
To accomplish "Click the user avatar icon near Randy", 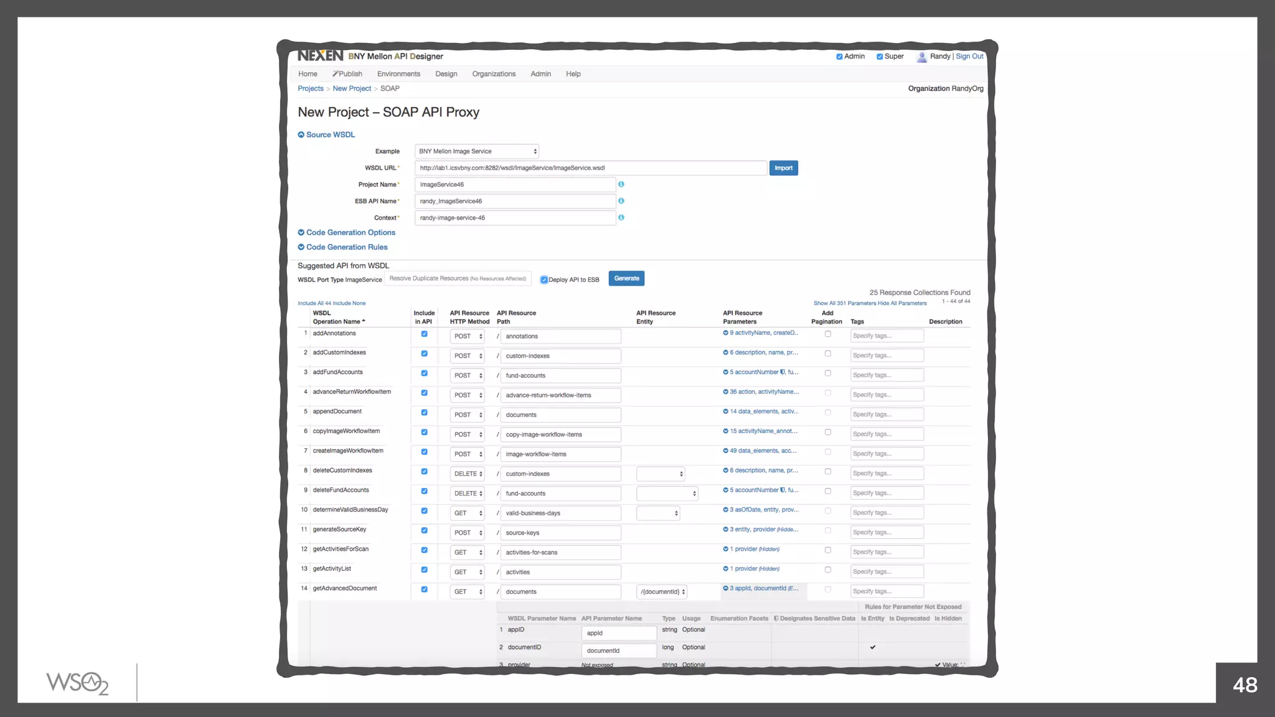I will tap(921, 57).
